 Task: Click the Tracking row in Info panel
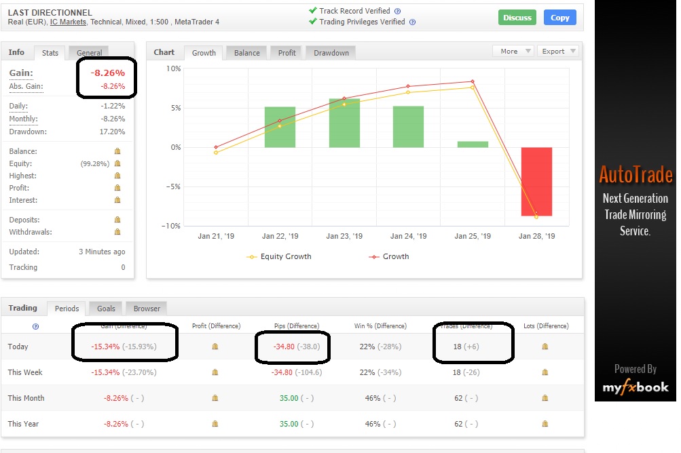(67, 267)
